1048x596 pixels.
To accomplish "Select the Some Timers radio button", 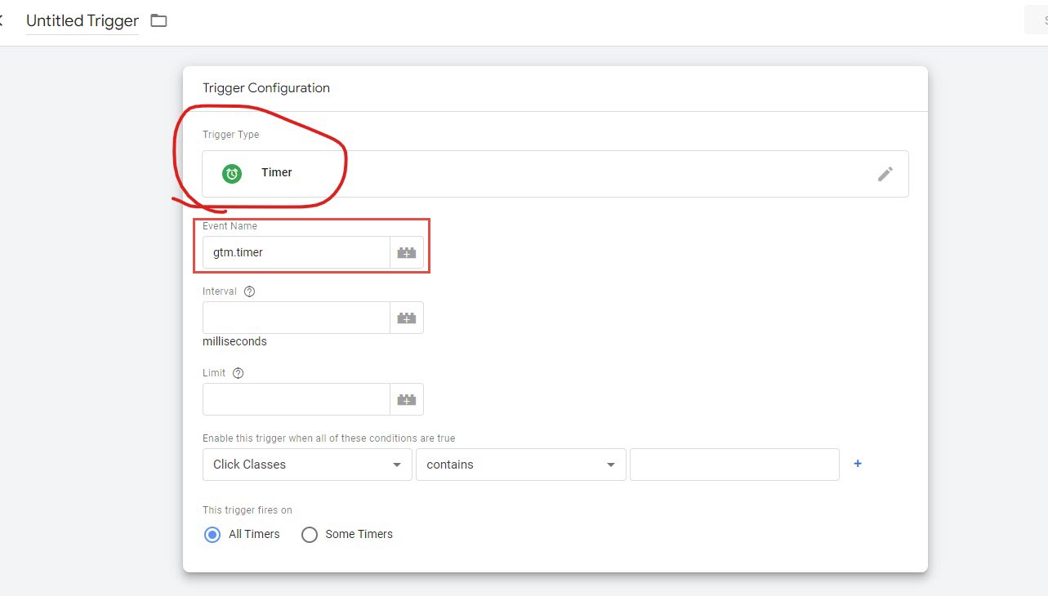I will click(310, 535).
